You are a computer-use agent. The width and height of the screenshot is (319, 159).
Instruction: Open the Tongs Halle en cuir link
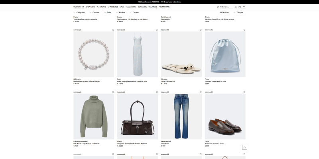tap(168, 81)
